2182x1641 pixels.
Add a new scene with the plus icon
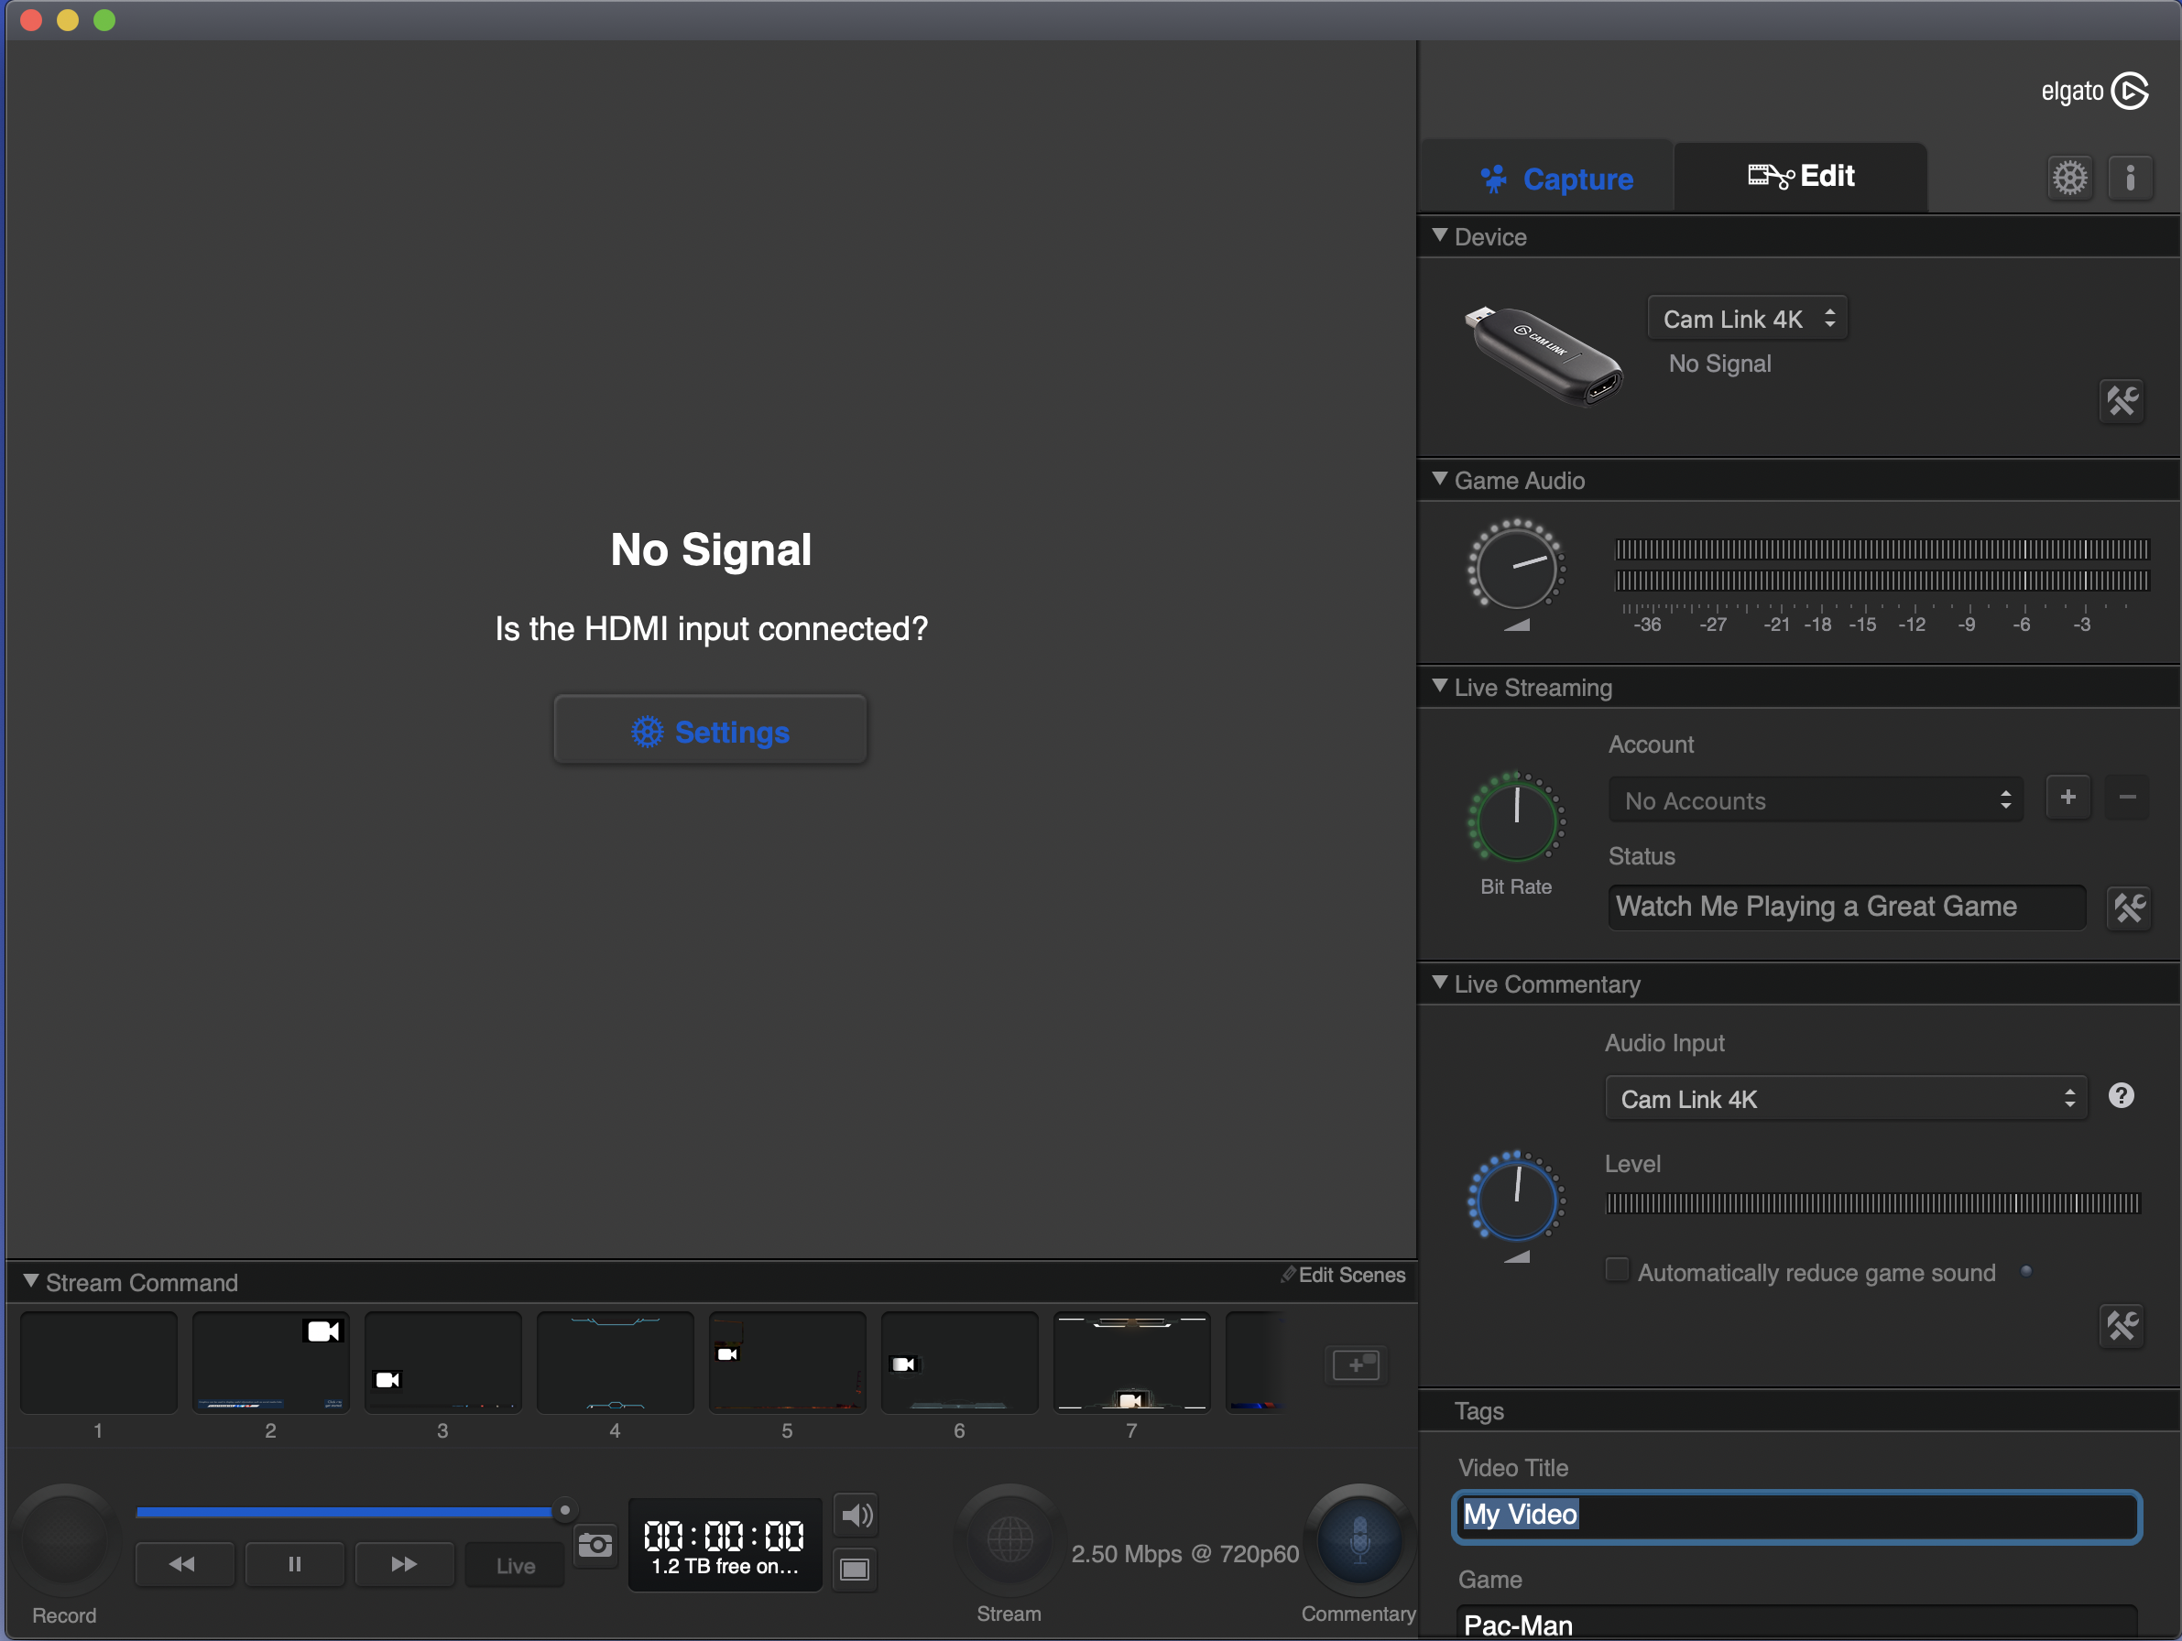[x=1357, y=1366]
